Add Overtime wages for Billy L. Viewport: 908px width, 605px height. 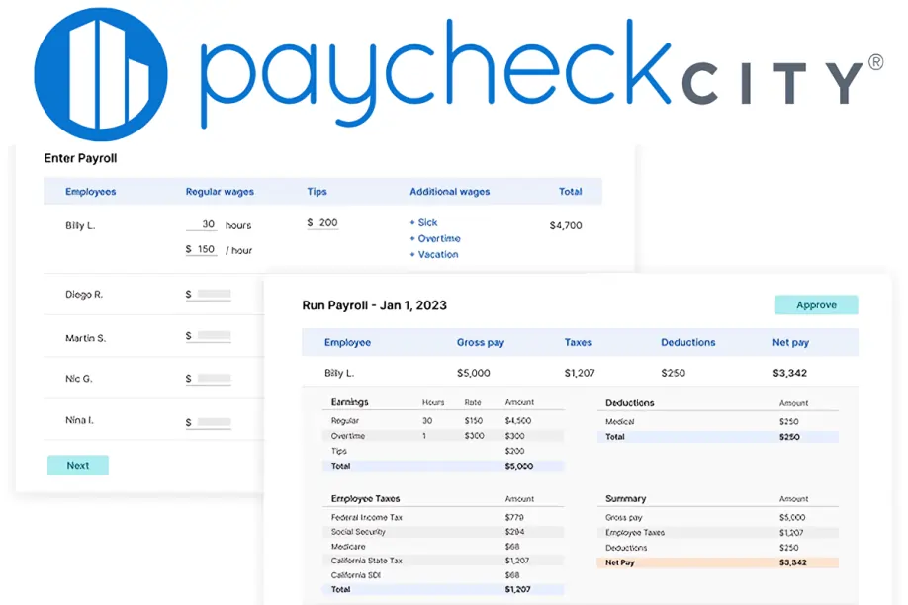point(435,238)
